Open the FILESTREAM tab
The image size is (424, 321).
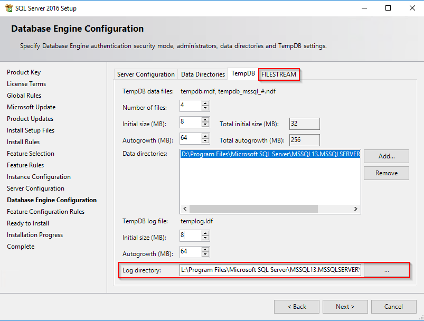279,74
